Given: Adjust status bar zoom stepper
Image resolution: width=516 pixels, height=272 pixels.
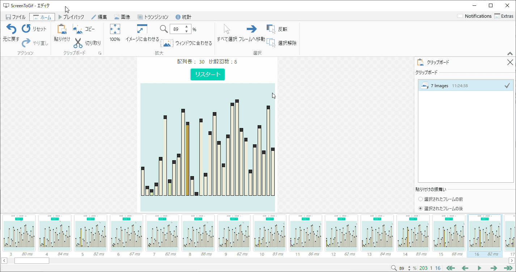Looking at the screenshot, I should coord(409,268).
